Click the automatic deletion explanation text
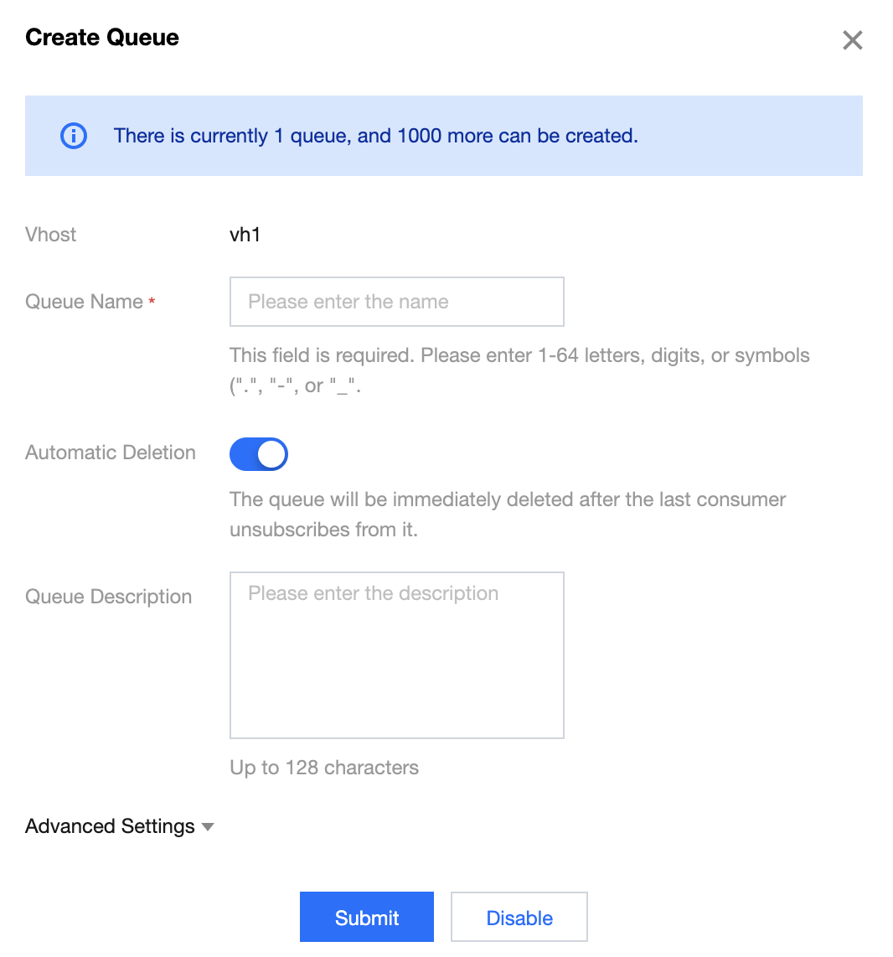This screenshot has width=893, height=957. click(508, 514)
